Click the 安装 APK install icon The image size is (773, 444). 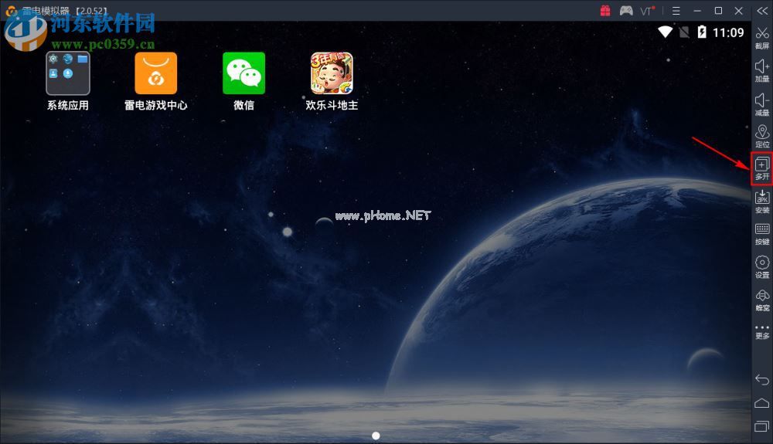click(762, 202)
